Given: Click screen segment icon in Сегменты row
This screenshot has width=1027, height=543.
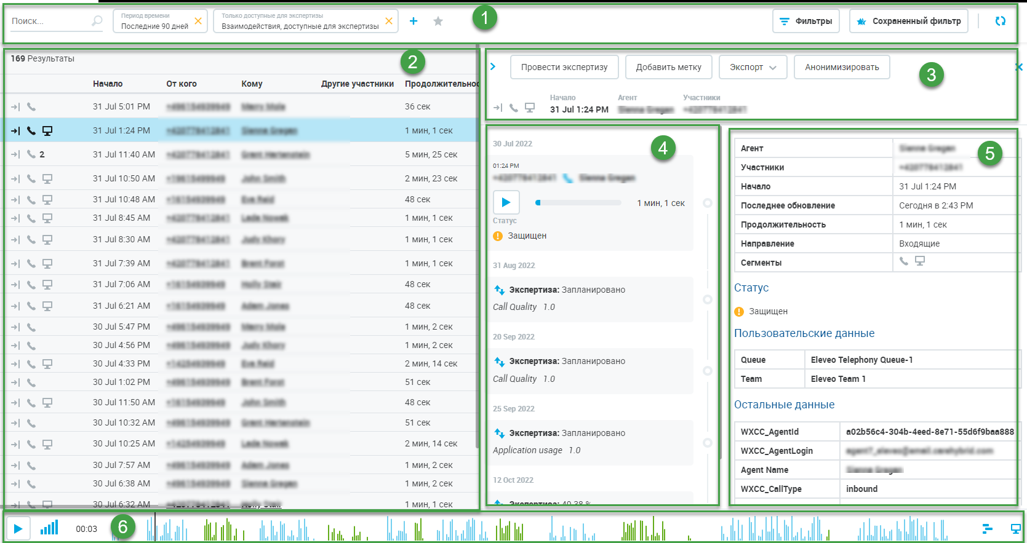Looking at the screenshot, I should pos(920,261).
